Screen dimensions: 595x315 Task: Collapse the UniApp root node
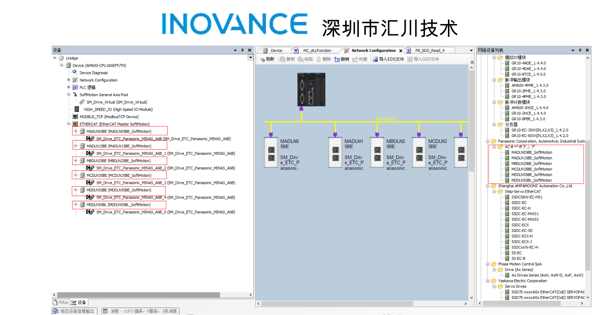click(x=54, y=58)
